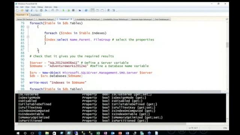This screenshot has height=135, width=240.
Task: Click the script pane vertical scrollbar thumb
Action: point(227,45)
